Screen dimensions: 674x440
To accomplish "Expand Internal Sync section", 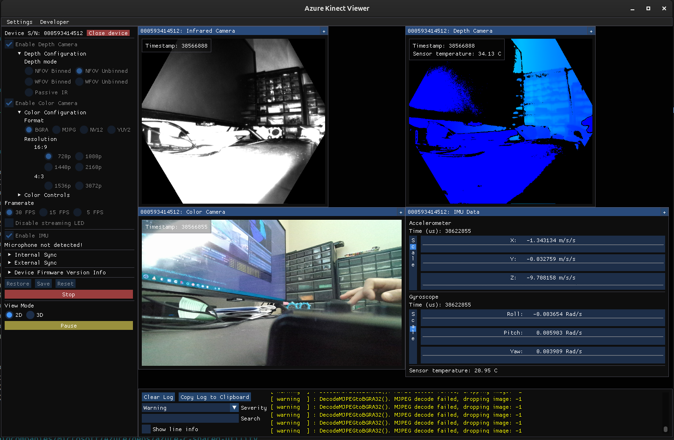I will click(x=9, y=255).
